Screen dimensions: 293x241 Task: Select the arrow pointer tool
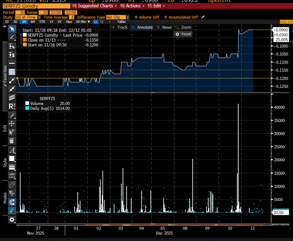[12, 29]
